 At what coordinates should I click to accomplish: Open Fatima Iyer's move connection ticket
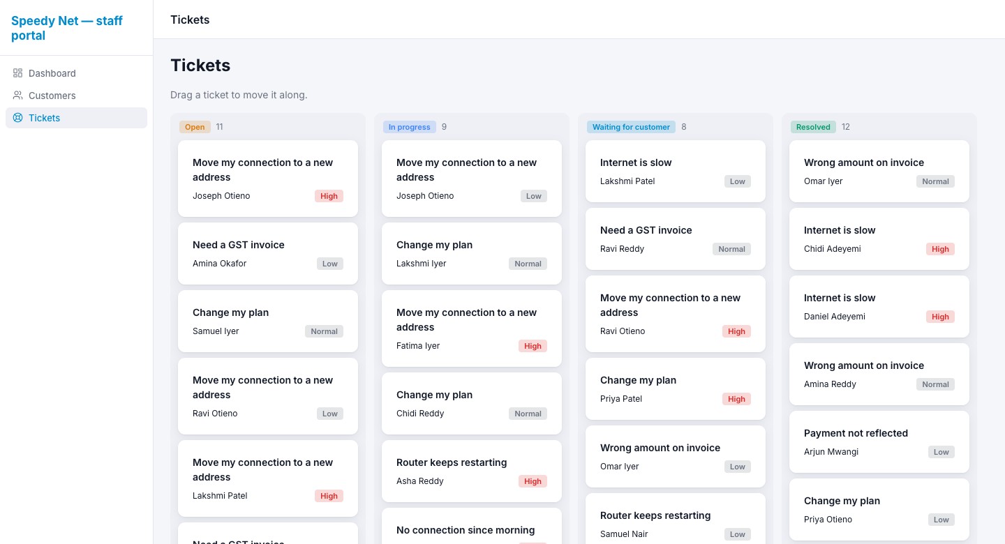click(x=472, y=328)
